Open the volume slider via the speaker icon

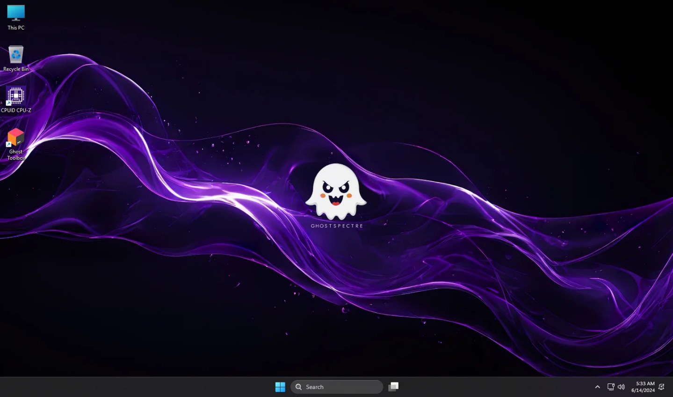pyautogui.click(x=621, y=387)
